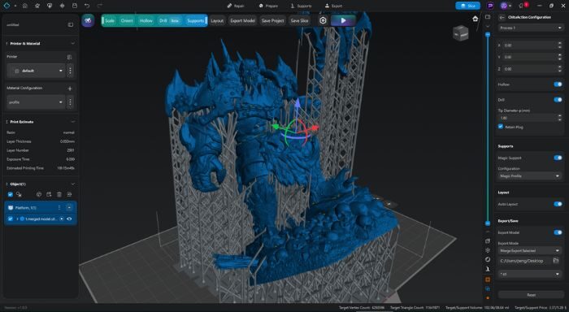
Task: Click the view orientation cube
Action: 461,33
